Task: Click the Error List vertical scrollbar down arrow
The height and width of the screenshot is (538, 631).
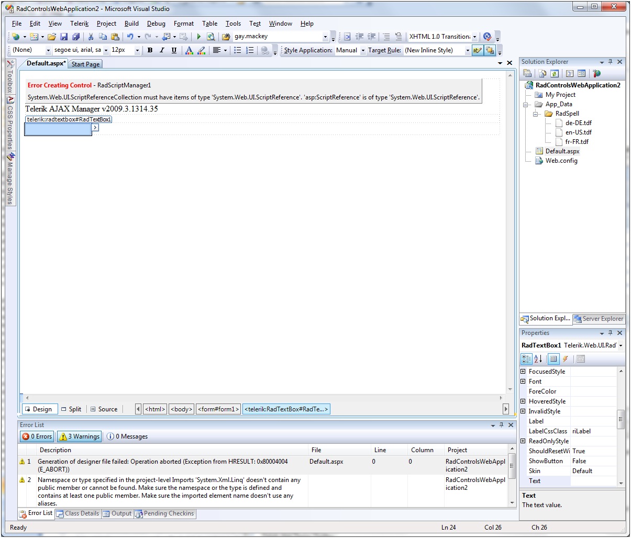Action: coord(512,503)
